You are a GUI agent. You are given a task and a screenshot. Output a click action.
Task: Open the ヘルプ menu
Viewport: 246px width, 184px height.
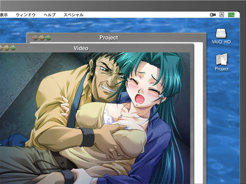50,15
